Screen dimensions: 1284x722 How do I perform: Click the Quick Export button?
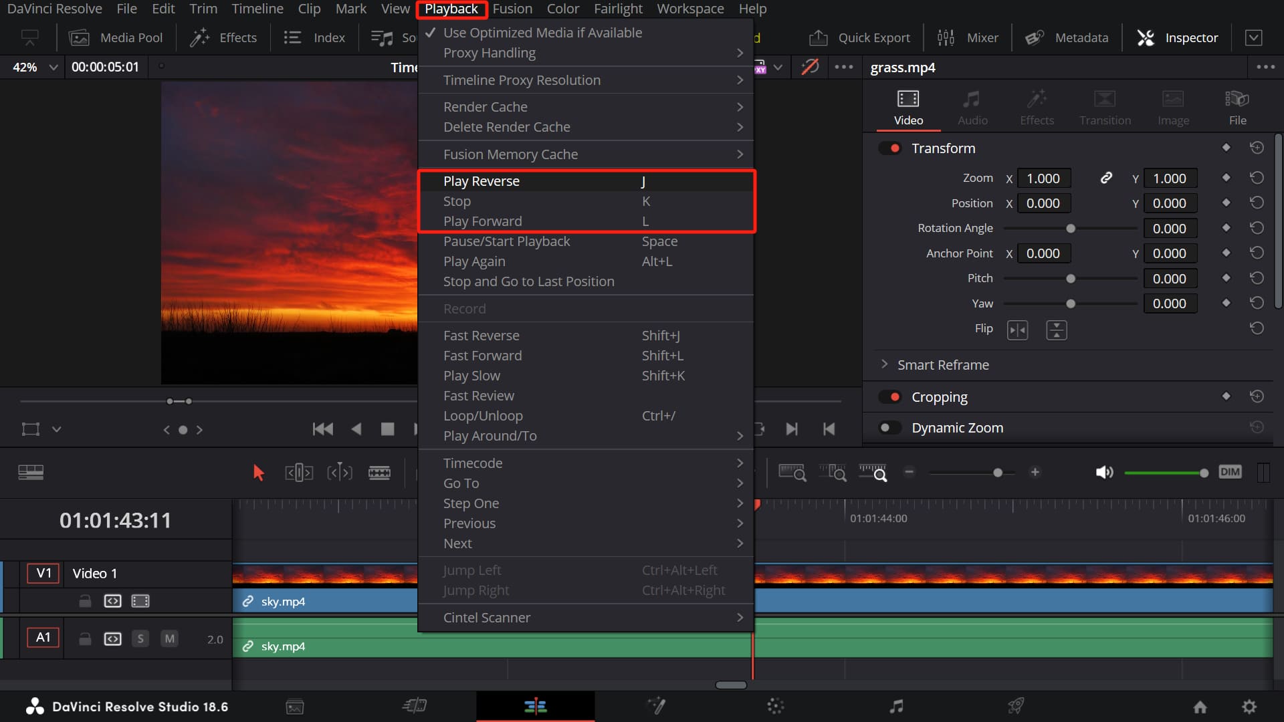859,37
